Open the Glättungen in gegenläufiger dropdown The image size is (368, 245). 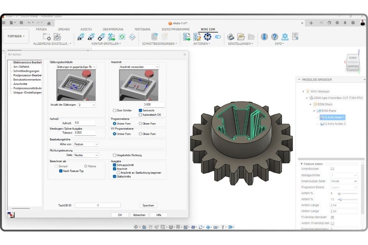pyautogui.click(x=76, y=67)
